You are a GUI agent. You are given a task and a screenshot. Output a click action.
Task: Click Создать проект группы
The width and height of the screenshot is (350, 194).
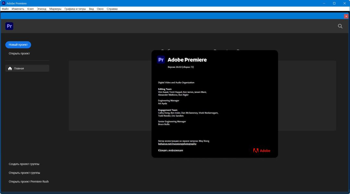(24, 164)
